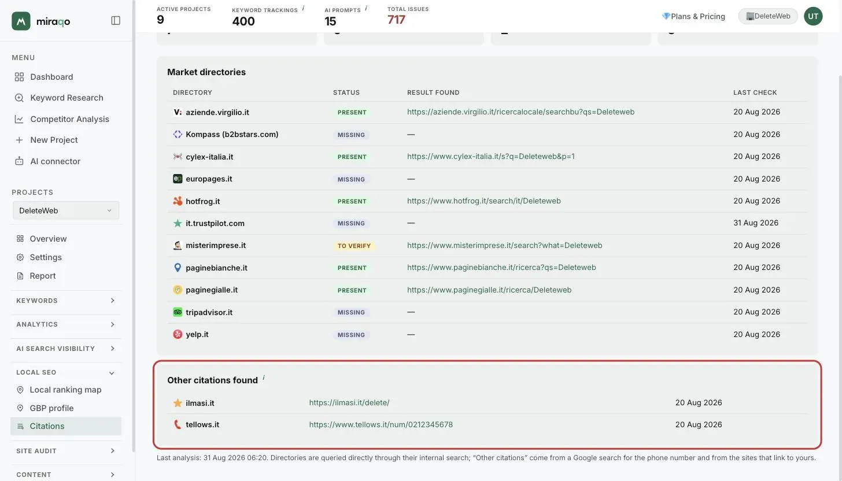842x481 pixels.
Task: Click the Competitor Analysis chart icon
Action: pos(19,119)
